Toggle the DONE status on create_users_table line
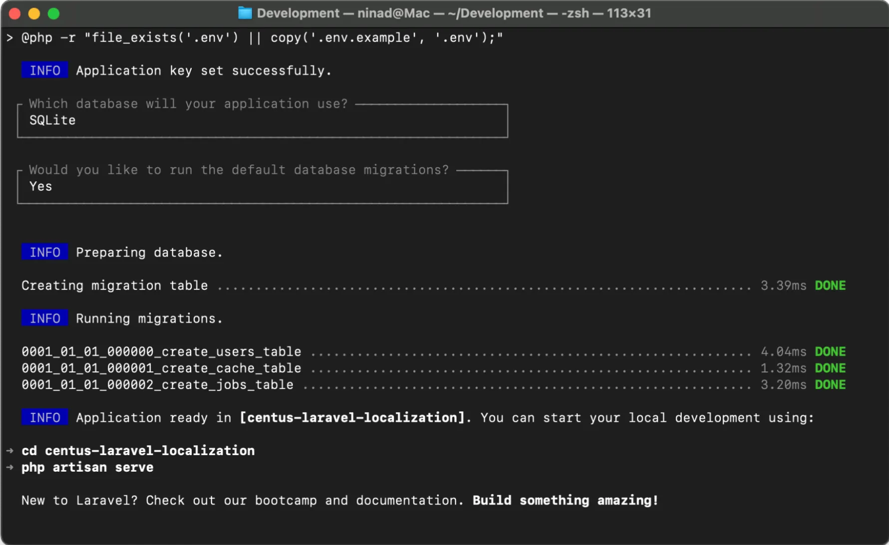Image resolution: width=889 pixels, height=545 pixels. point(830,351)
